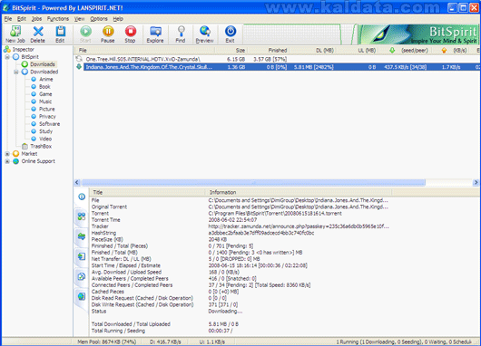Select the TrashBox item
The width and height of the screenshot is (481, 346).
point(41,147)
